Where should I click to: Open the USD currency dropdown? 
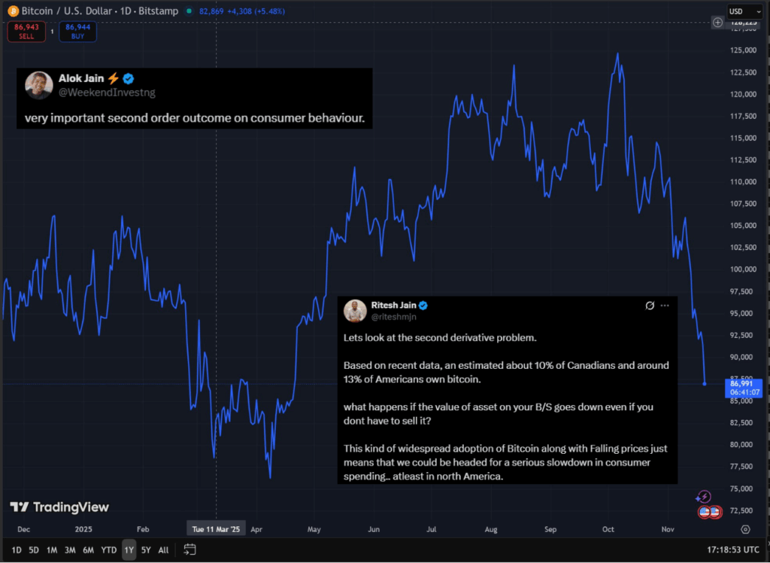743,11
